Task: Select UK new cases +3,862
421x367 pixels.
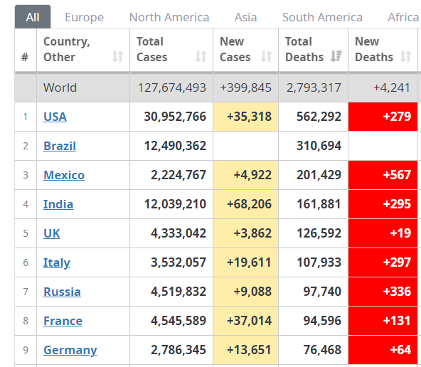Action: click(252, 233)
